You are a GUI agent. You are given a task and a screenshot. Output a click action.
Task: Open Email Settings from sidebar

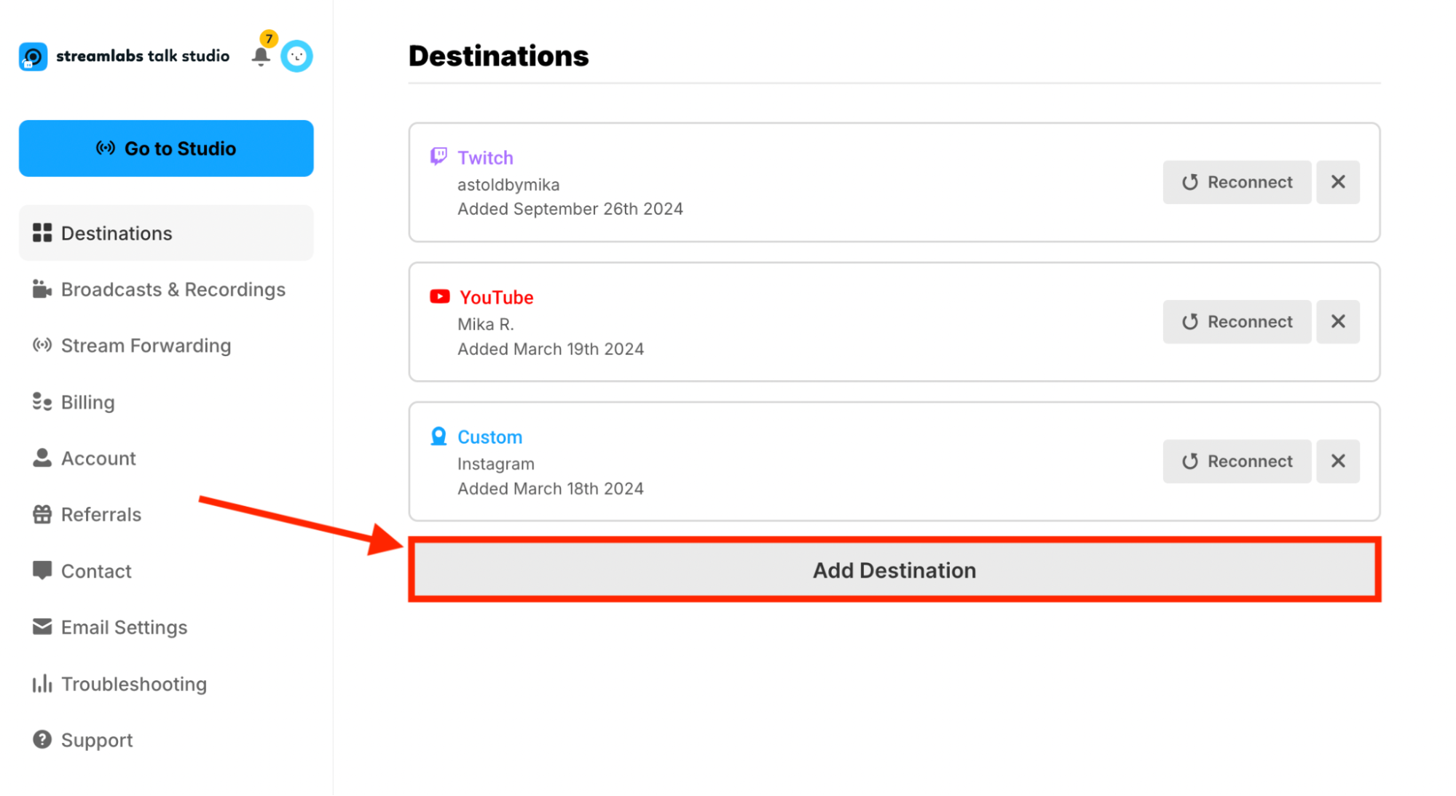(124, 628)
